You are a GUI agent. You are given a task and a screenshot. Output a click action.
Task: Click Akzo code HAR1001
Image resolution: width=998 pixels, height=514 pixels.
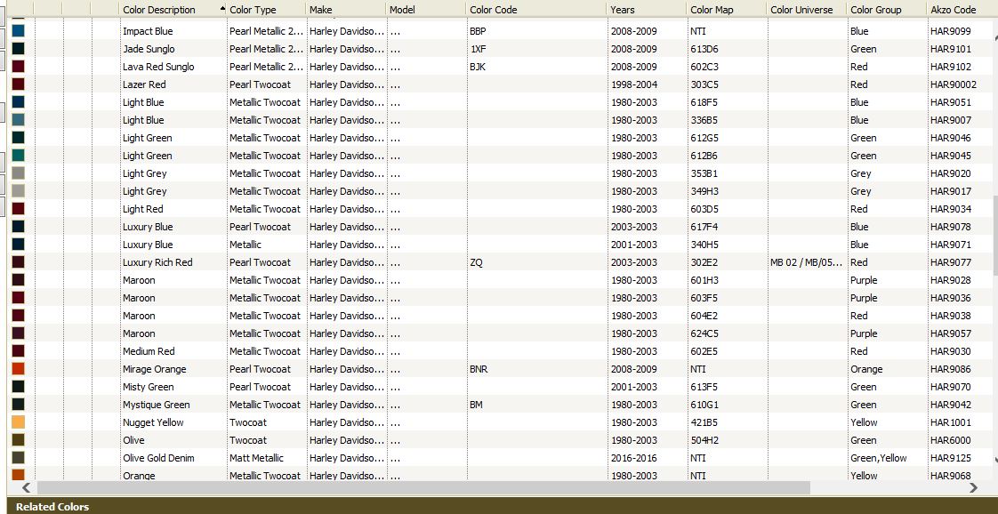[x=950, y=422]
